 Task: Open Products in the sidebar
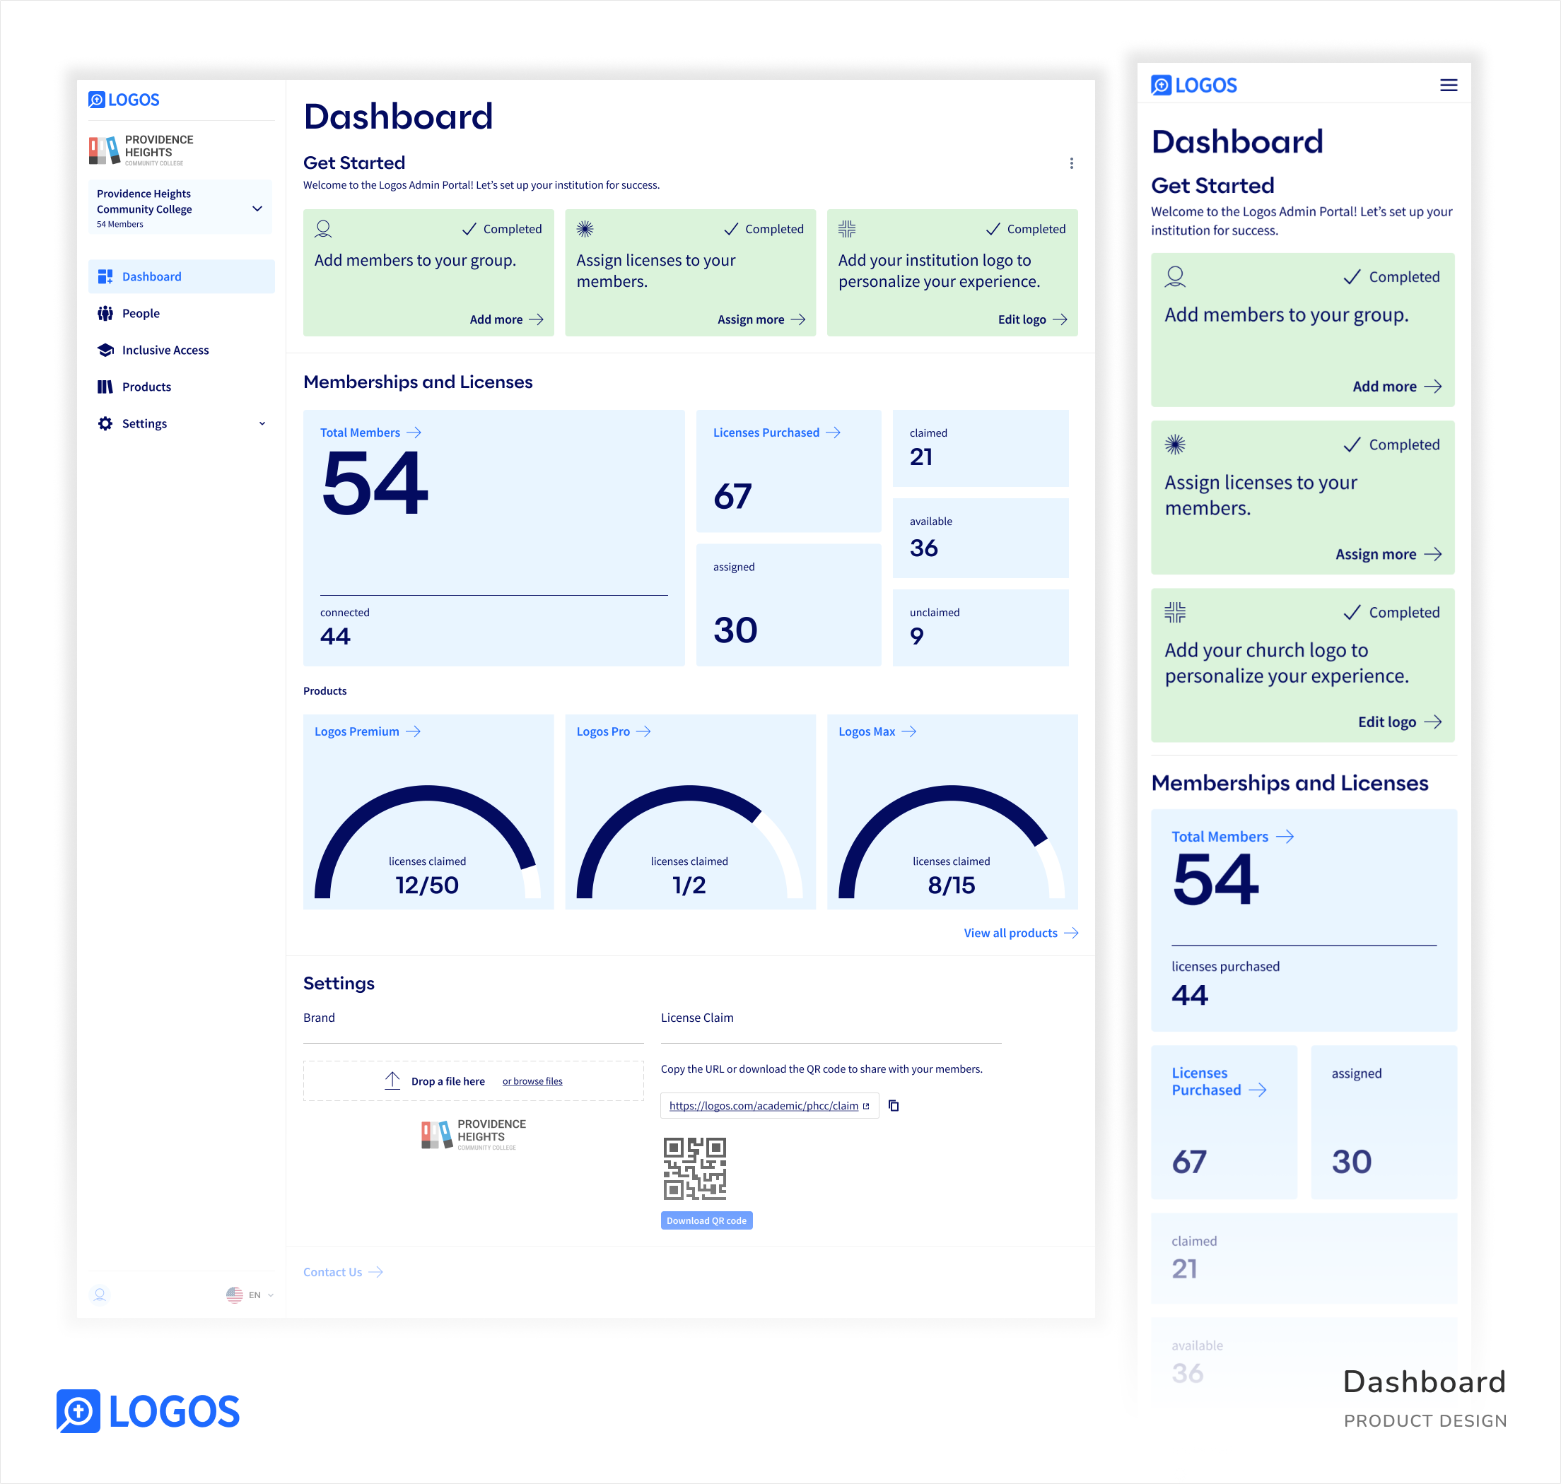pos(181,387)
